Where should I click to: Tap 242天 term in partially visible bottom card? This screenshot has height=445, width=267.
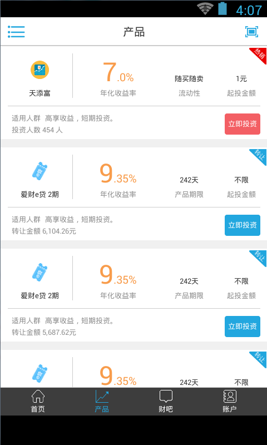click(x=189, y=382)
